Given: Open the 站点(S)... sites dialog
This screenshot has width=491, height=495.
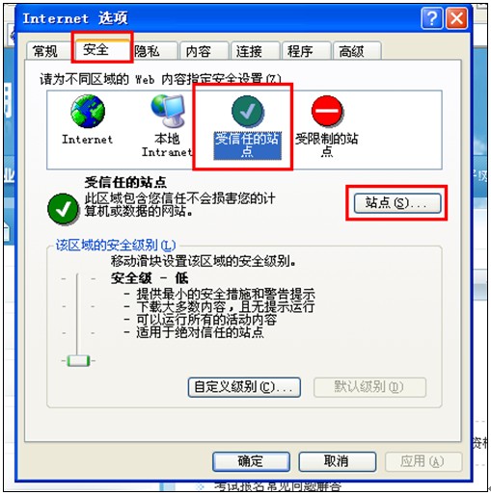Looking at the screenshot, I should (x=397, y=203).
